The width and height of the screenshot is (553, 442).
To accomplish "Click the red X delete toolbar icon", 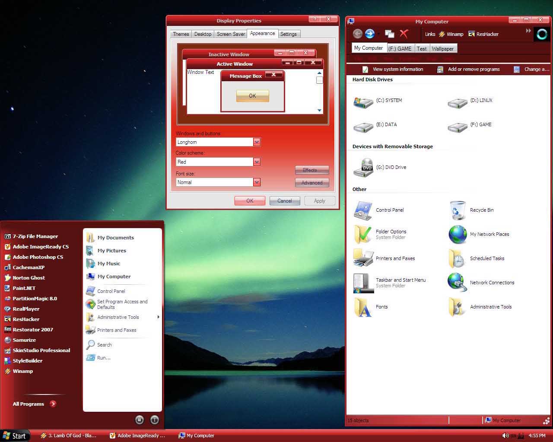I will pyautogui.click(x=404, y=34).
